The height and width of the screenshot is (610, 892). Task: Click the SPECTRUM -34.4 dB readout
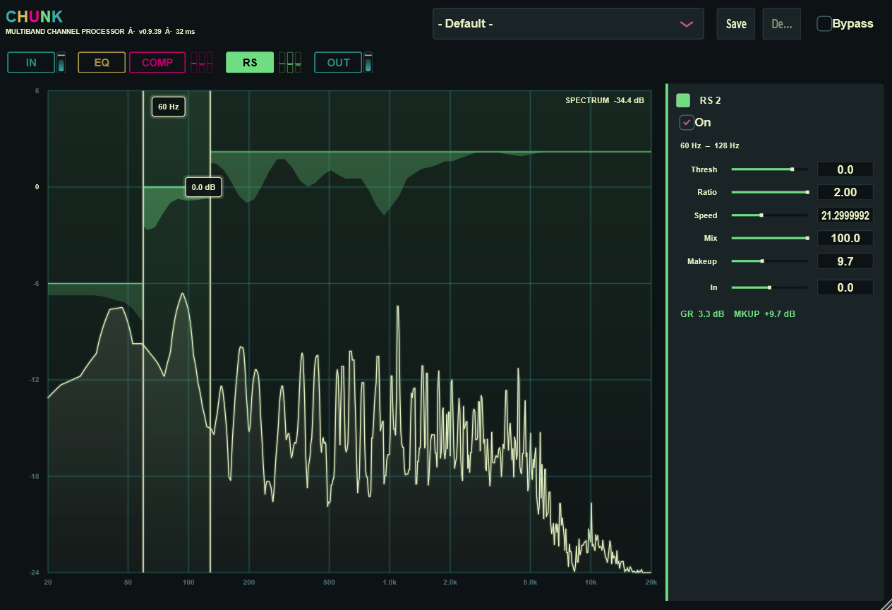coord(605,100)
